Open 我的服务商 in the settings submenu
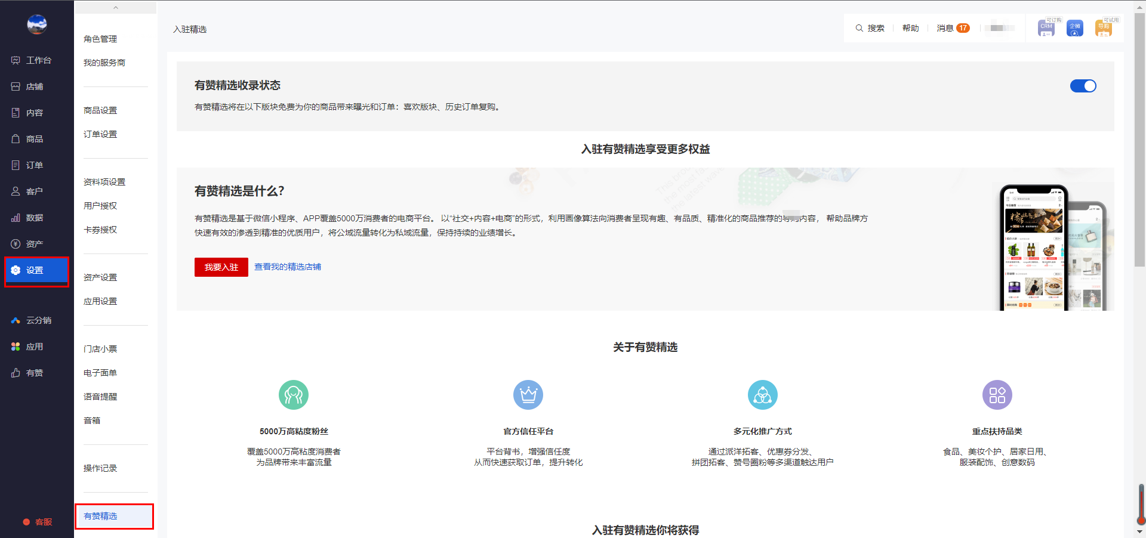Viewport: 1146px width, 538px height. [104, 63]
